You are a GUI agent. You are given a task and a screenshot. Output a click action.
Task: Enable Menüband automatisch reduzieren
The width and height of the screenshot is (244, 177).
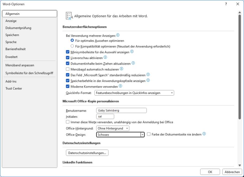point(68,69)
